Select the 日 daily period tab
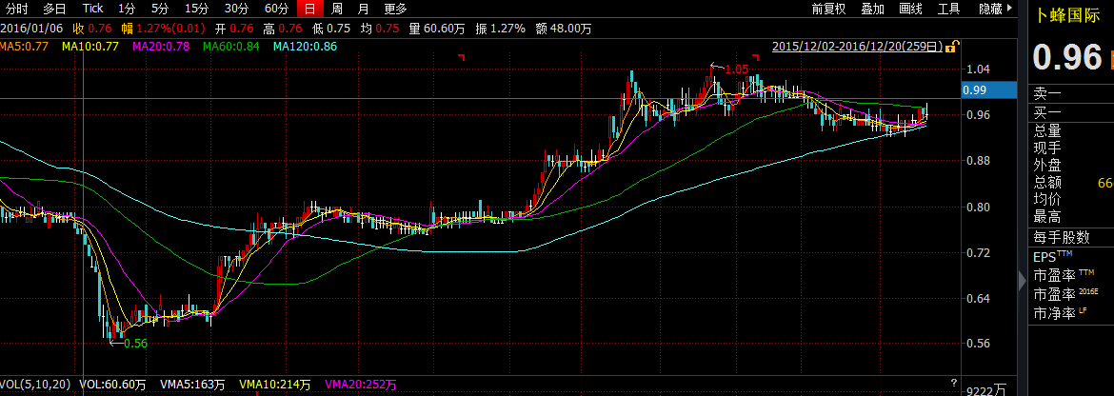1114x396 pixels. pos(308,9)
